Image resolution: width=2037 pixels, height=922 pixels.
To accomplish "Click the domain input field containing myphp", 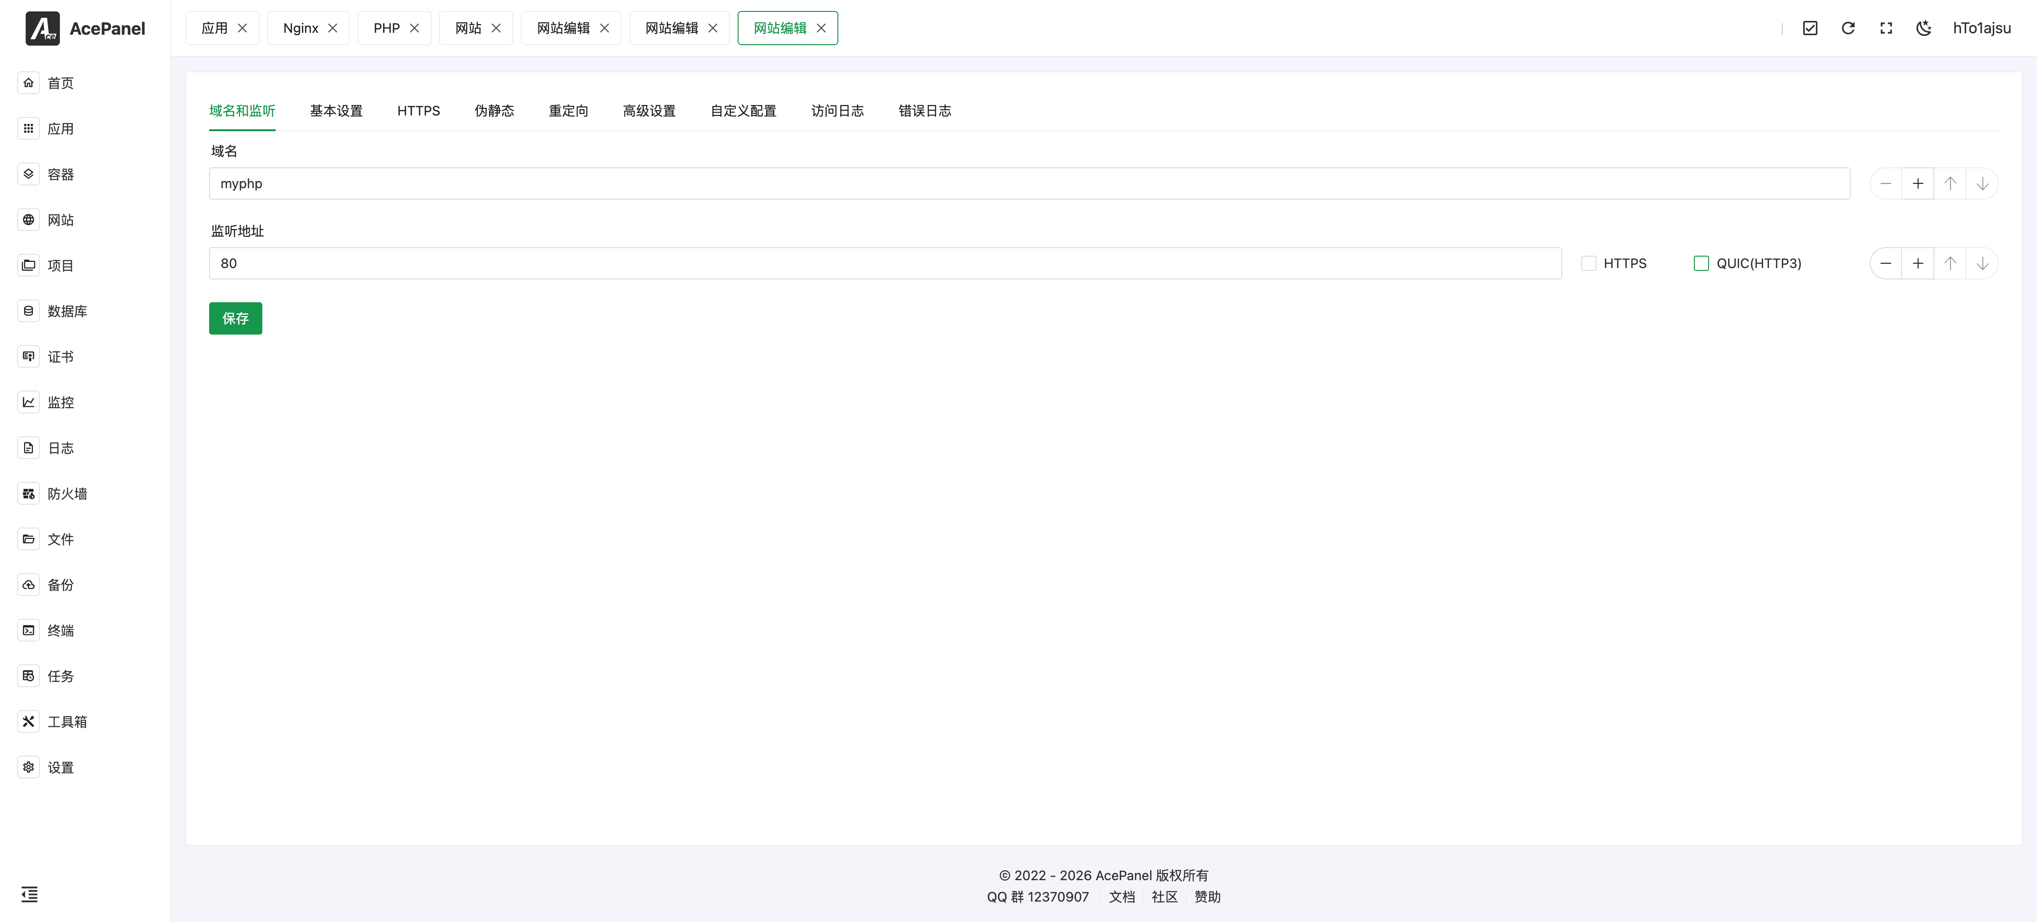I will point(1028,183).
